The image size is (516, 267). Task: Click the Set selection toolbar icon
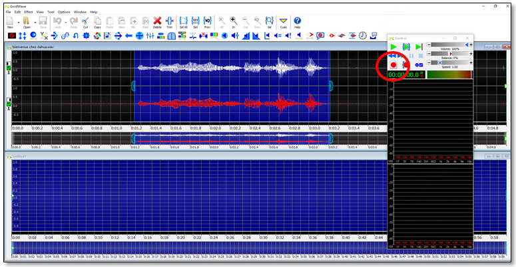tap(196, 22)
